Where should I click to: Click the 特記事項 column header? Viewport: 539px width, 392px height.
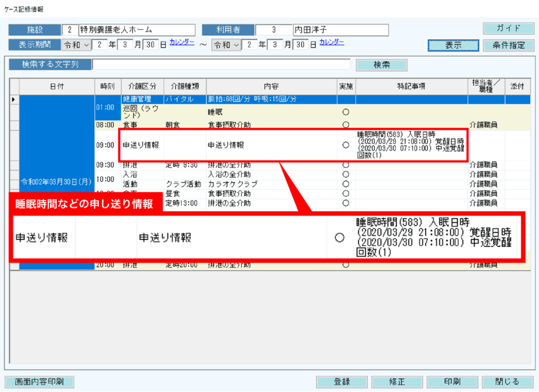point(412,86)
